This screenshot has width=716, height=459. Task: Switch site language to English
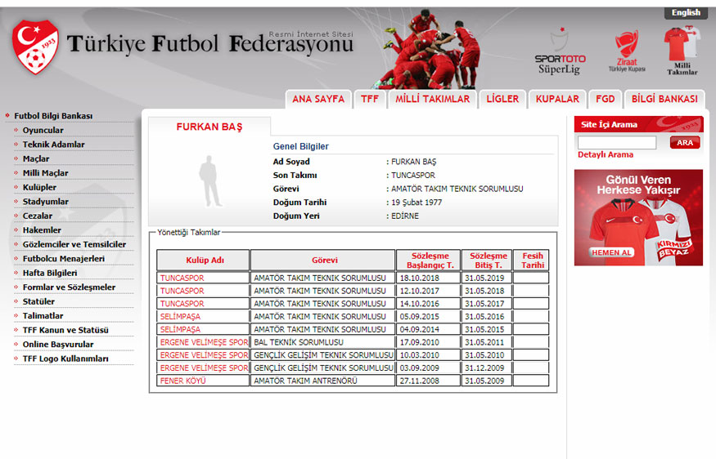pyautogui.click(x=686, y=12)
